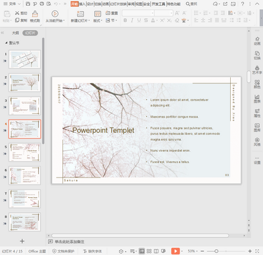Viewport: 263px width, 255px height.
Task: Click the Decrease Font Size icon
Action: point(184,13)
